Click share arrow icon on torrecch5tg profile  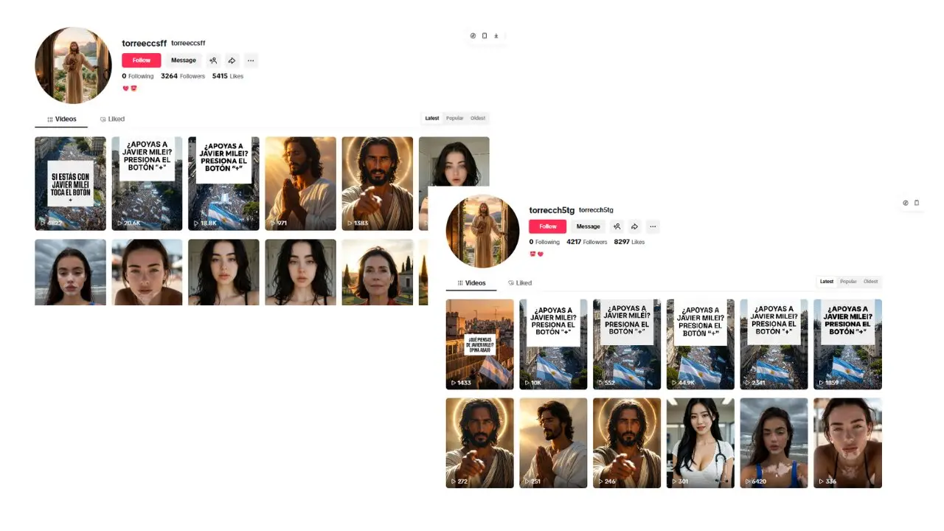coord(634,226)
